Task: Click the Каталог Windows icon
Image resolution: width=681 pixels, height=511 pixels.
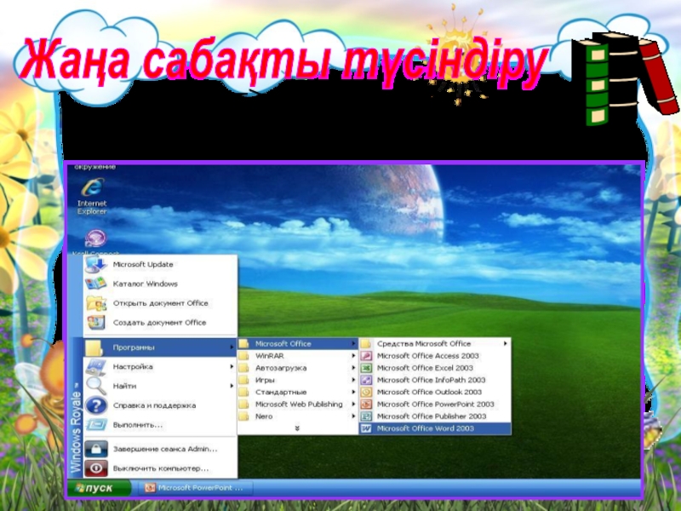Action: click(96, 284)
